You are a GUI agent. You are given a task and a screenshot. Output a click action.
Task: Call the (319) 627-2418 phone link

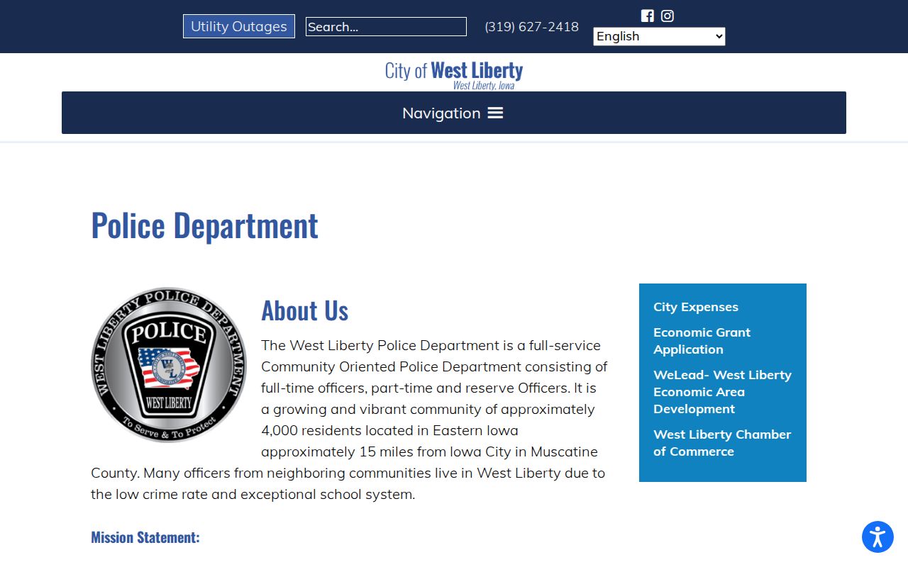click(531, 26)
